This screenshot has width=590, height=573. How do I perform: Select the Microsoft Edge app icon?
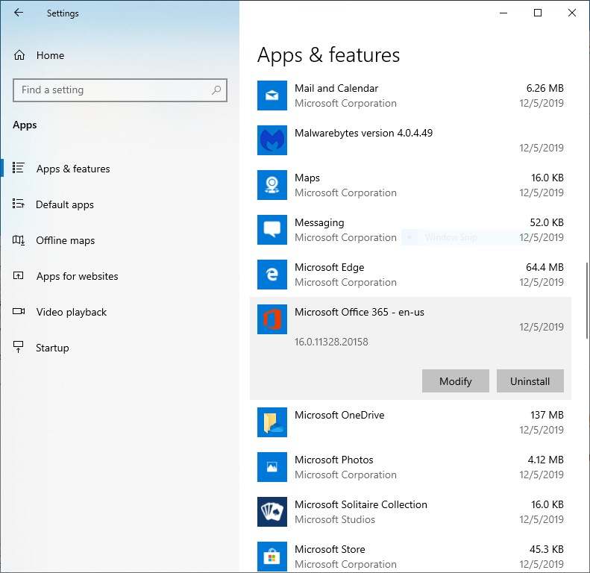pos(272,275)
